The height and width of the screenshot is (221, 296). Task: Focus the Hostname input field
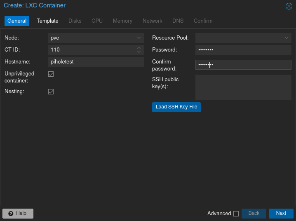pyautogui.click(x=96, y=62)
